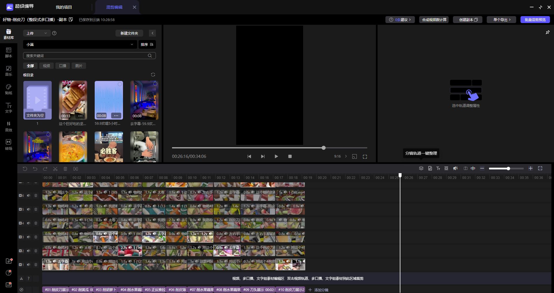The image size is (554, 293).
Task: Open the 脚本 script panel
Action: pyautogui.click(x=9, y=53)
